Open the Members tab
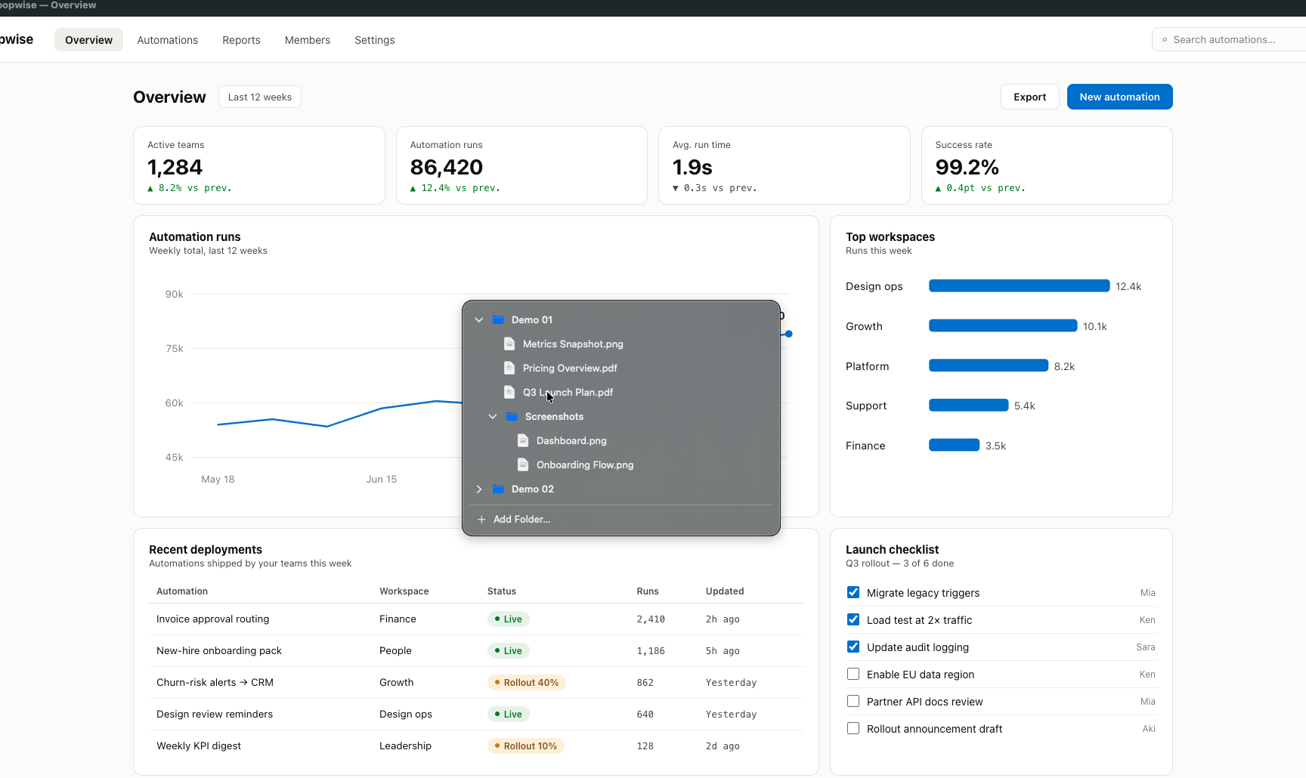The width and height of the screenshot is (1306, 778). click(x=308, y=40)
